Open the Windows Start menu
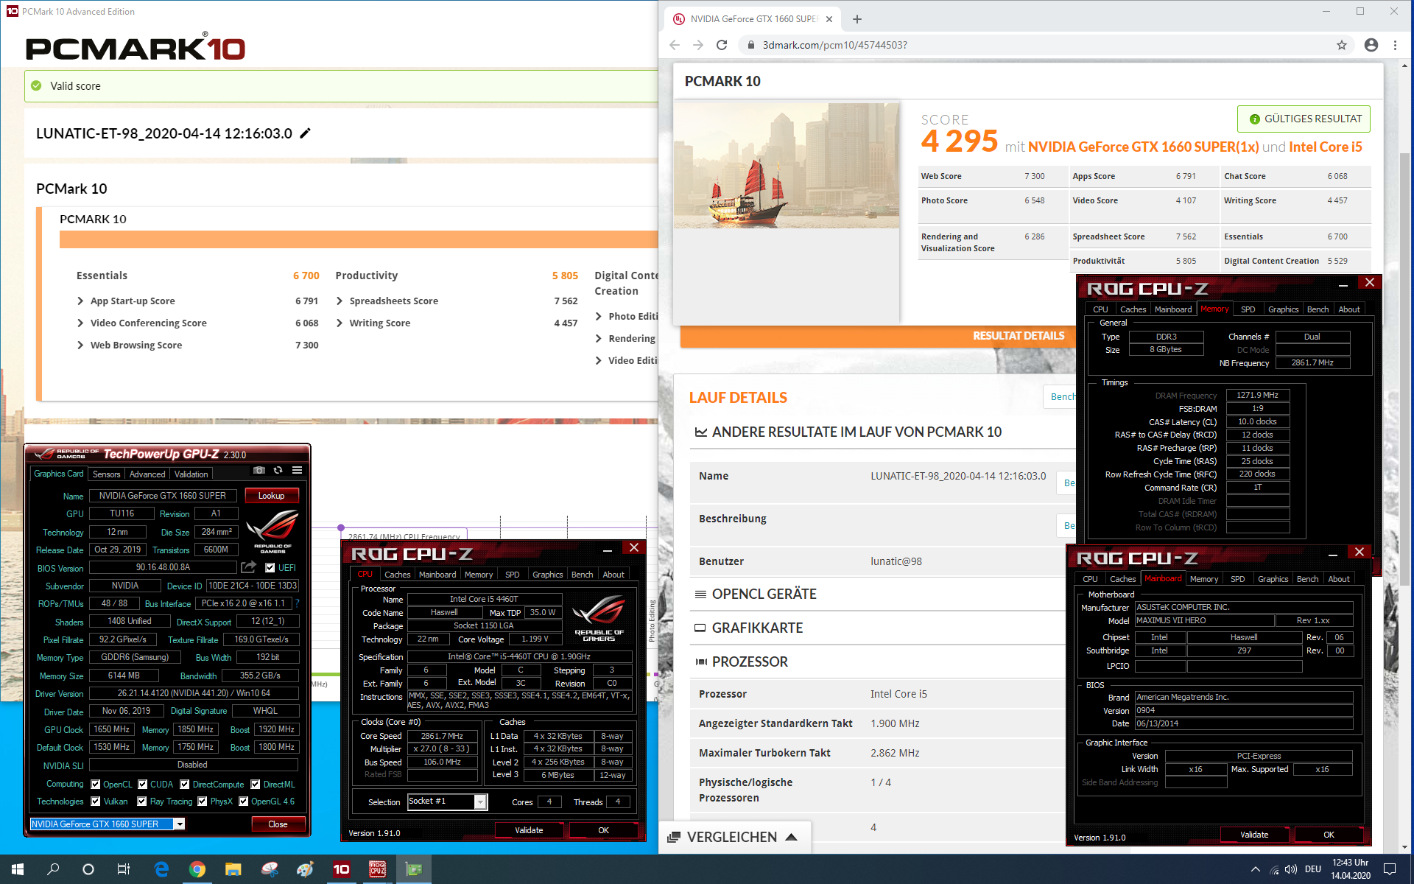 click(18, 869)
